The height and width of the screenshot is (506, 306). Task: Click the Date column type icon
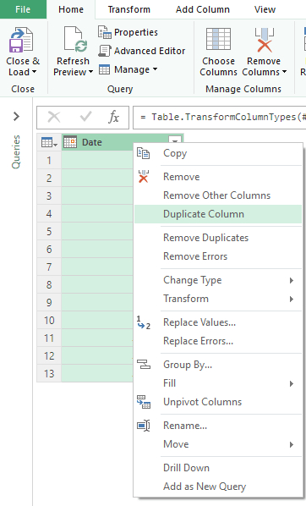[x=70, y=142]
